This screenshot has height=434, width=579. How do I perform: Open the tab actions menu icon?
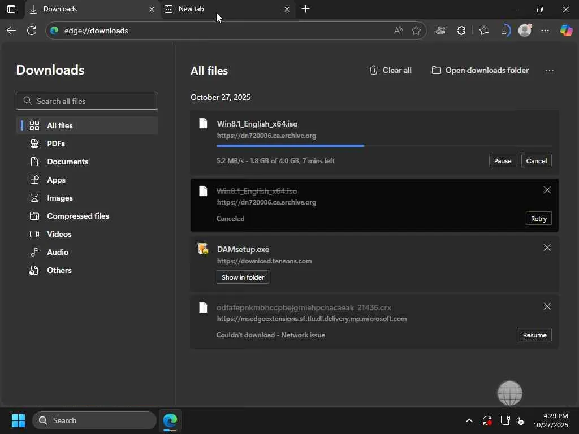tap(11, 9)
